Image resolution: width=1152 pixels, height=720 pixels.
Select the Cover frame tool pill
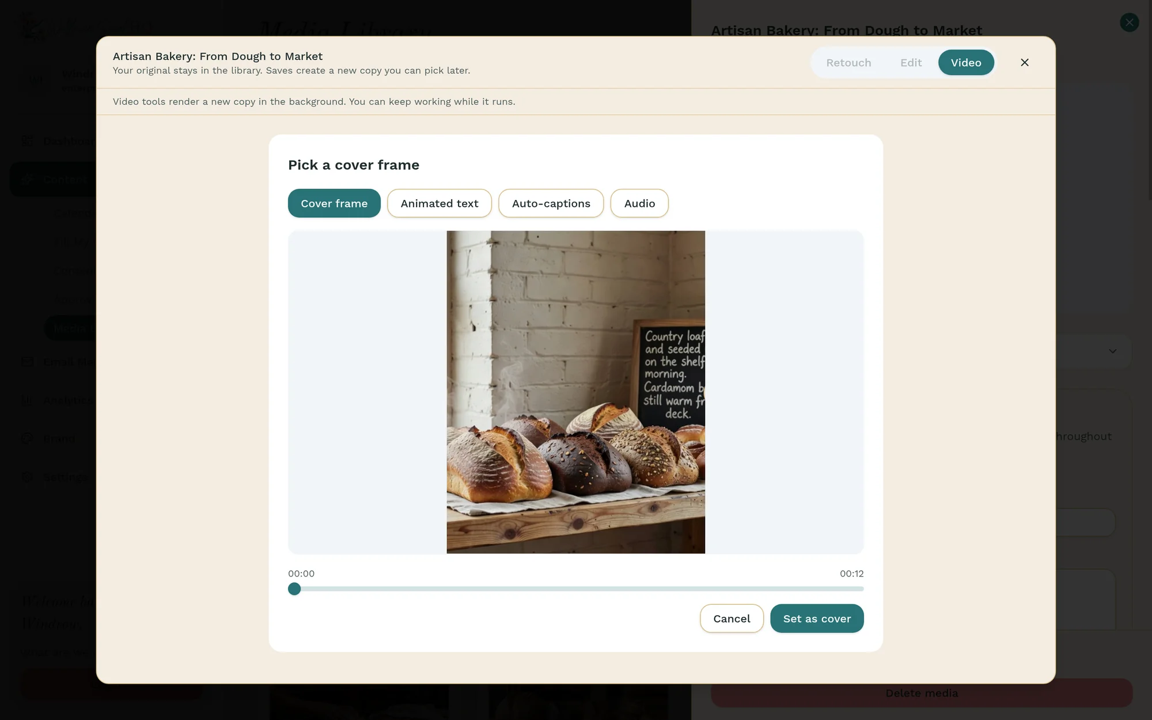[334, 203]
